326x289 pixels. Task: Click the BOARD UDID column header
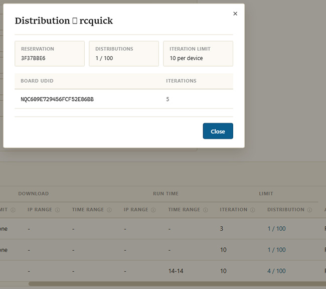pos(37,81)
